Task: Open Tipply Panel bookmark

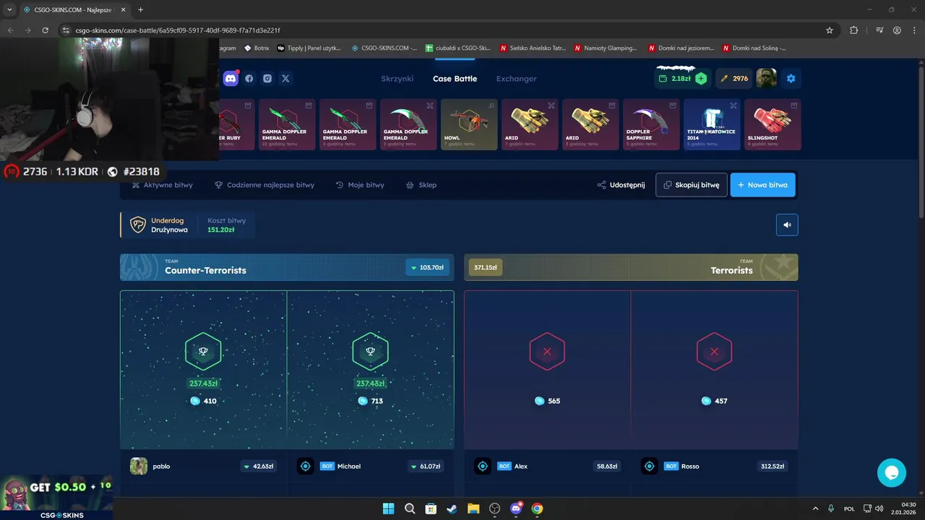Action: tap(309, 48)
